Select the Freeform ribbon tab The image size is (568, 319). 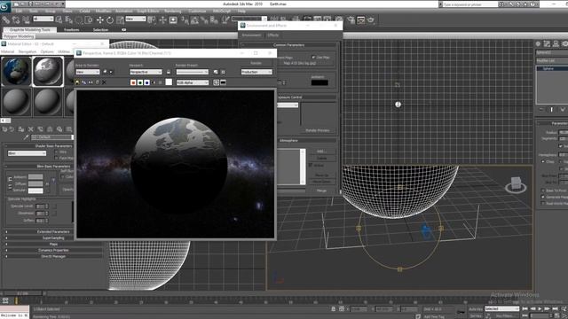[x=71, y=29]
